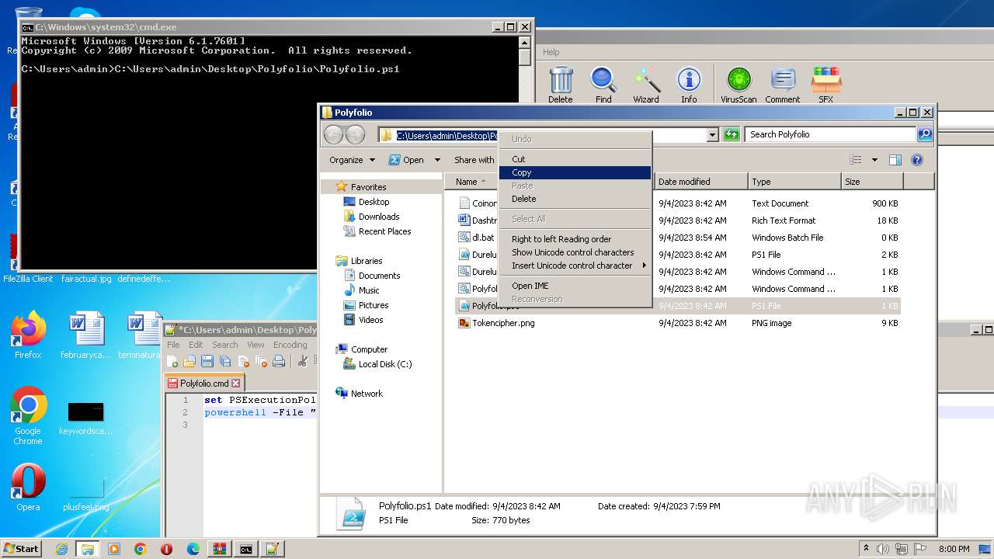
Task: Click the refresh button beside address bar
Action: click(x=732, y=134)
